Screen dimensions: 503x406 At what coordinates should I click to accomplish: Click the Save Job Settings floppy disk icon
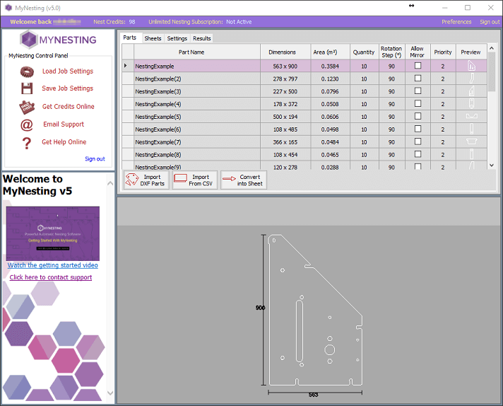pyautogui.click(x=27, y=88)
